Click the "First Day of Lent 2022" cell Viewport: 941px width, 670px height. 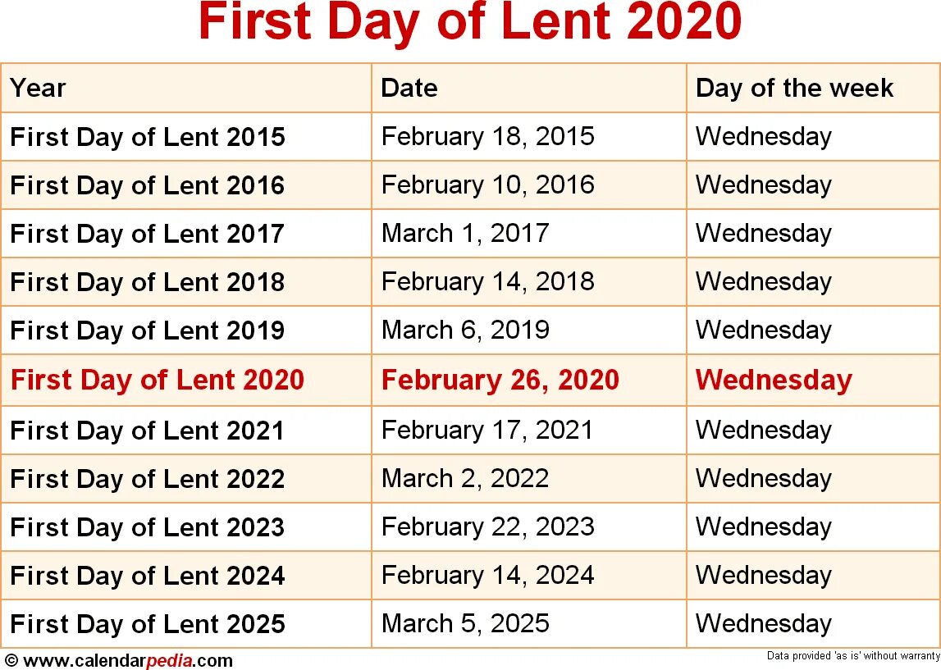pyautogui.click(x=148, y=478)
